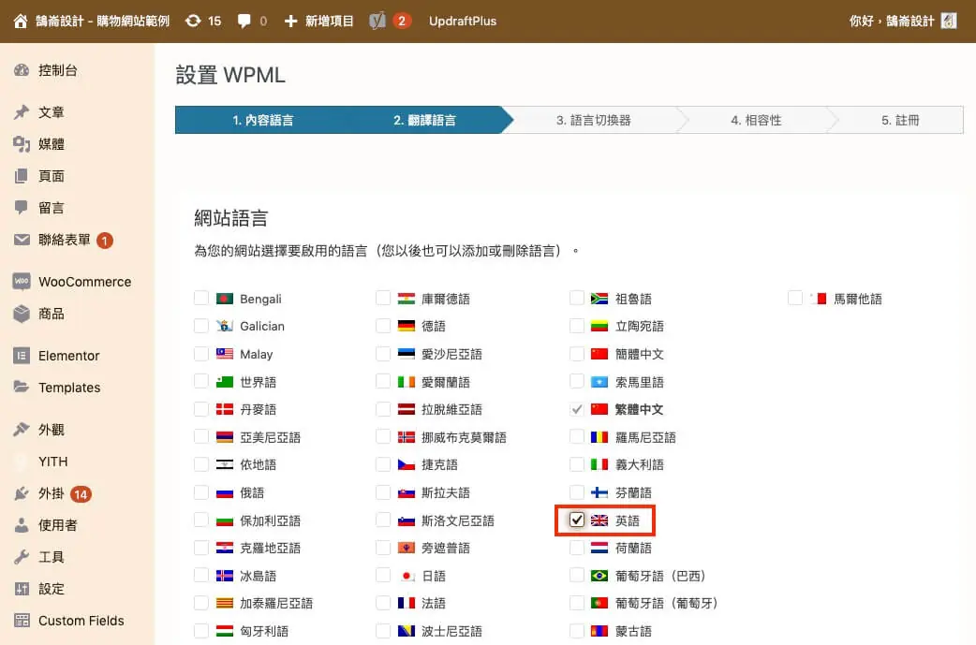Tick the Galician checkbox

201,326
